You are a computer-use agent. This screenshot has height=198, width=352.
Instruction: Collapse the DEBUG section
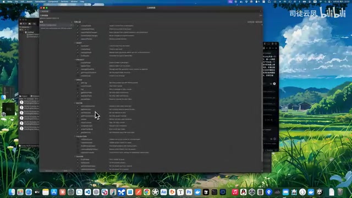click(x=75, y=80)
